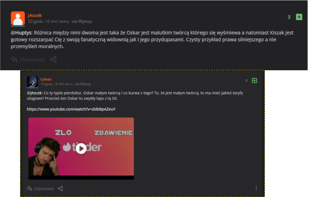Upvote Calvex's comment with outlined plus
Screen dimensions: 309x197
coord(254,80)
